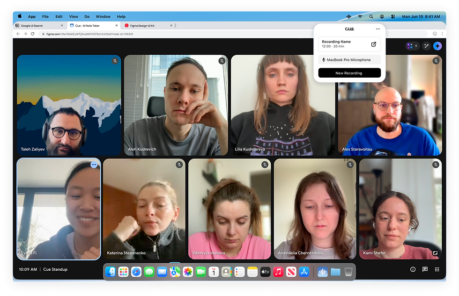Close the Google UI Search tab
Screen dimensions: 459x296
click(62, 26)
